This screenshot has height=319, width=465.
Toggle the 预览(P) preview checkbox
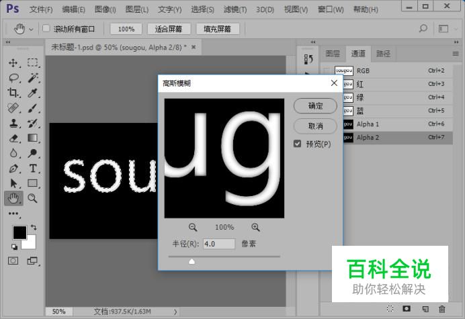[297, 144]
